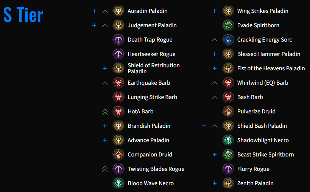The height and width of the screenshot is (192, 310).
Task: Open the Twisting Blades Rogue build link
Action: tap(156, 169)
